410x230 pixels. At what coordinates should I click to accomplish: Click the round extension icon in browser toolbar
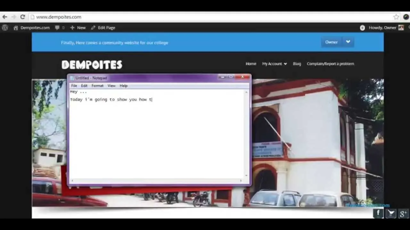click(x=406, y=17)
